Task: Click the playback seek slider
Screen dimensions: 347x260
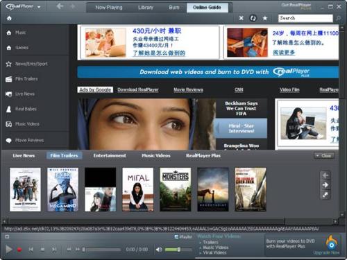Action: point(102,250)
